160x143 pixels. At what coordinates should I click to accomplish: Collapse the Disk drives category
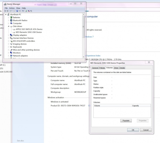click(9, 26)
